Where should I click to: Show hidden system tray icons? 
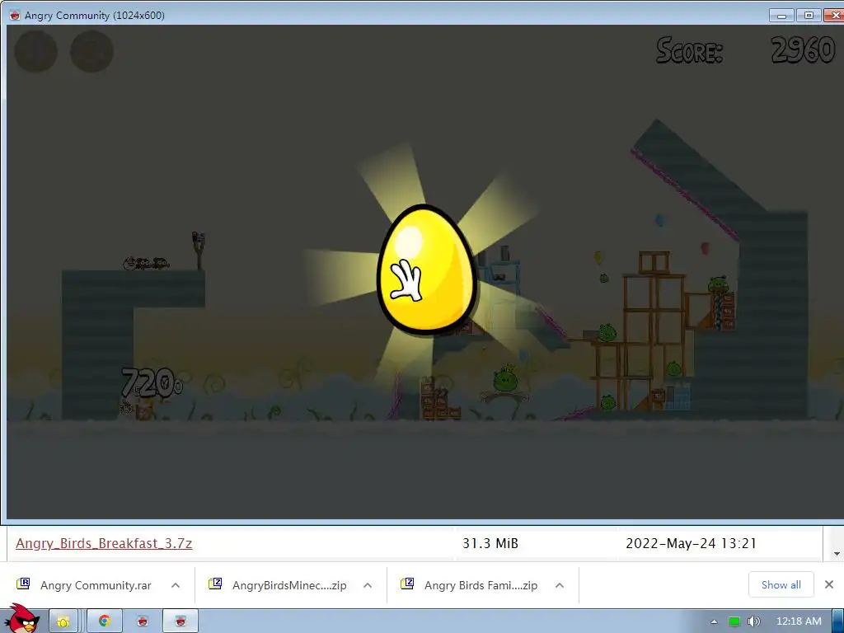pyautogui.click(x=714, y=621)
